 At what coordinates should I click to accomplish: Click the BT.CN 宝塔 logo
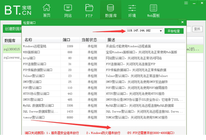[x=18, y=10]
